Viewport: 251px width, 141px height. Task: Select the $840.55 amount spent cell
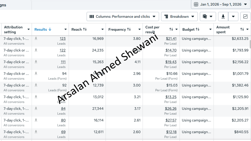pyautogui.click(x=241, y=132)
